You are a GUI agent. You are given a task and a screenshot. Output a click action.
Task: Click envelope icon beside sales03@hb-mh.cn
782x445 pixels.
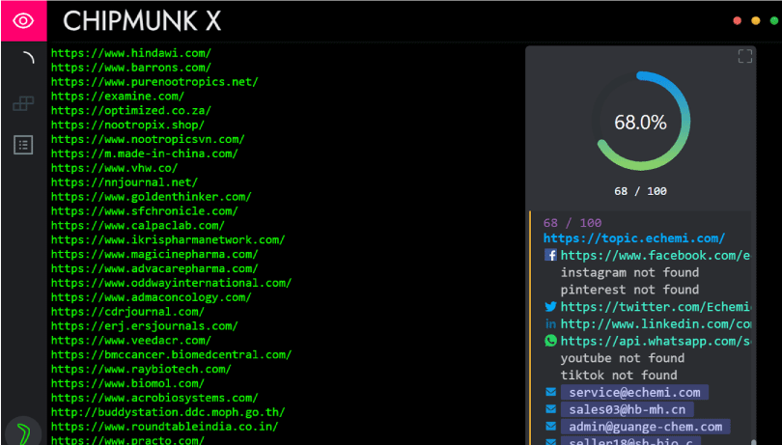point(550,409)
